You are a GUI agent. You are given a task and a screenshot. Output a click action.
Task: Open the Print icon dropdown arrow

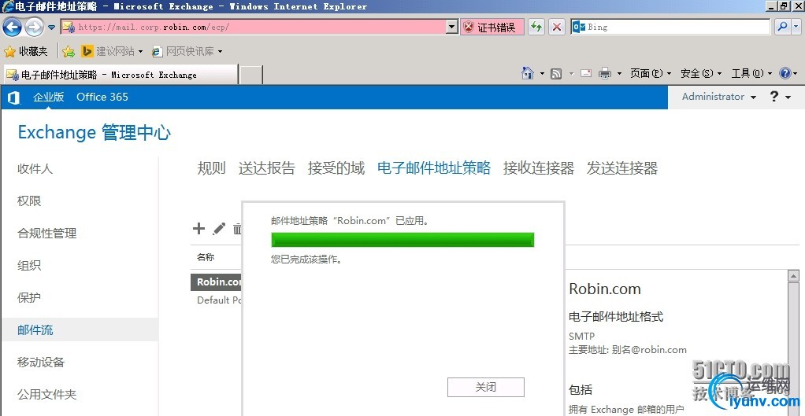coord(619,74)
